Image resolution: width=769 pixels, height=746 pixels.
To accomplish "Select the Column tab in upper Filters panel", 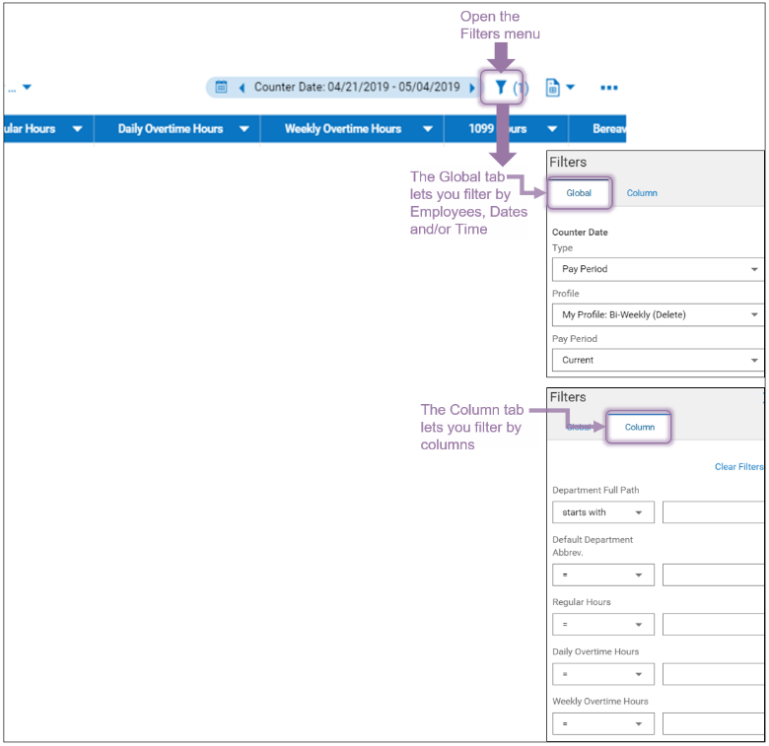I will click(642, 193).
